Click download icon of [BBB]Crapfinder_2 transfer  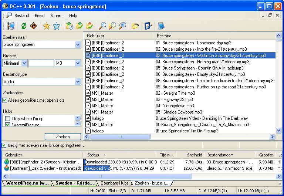point(7,162)
